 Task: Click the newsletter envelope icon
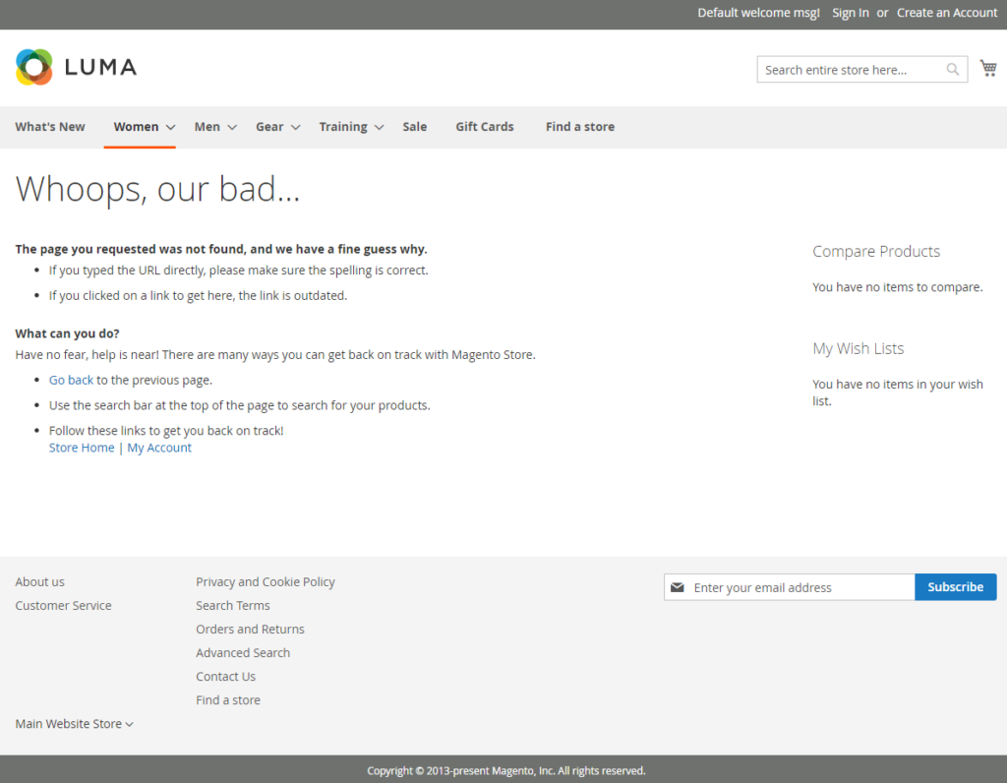(678, 587)
